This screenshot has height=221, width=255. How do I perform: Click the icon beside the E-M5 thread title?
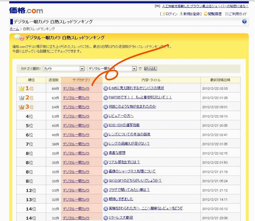click(x=106, y=88)
